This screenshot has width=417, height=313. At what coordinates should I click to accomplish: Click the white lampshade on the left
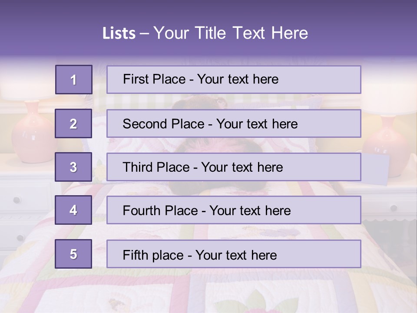coord(26,83)
